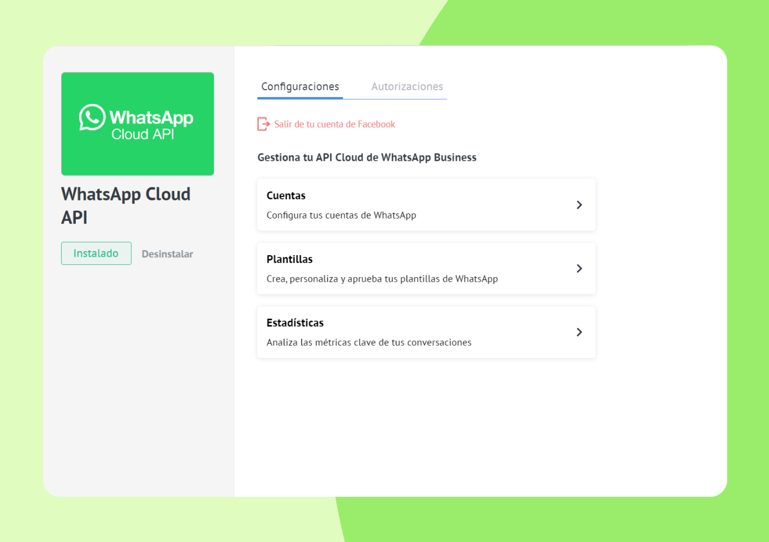Click the logout icon beside Salir de tu cuenta
Viewport: 769px width, 542px height.
click(263, 124)
